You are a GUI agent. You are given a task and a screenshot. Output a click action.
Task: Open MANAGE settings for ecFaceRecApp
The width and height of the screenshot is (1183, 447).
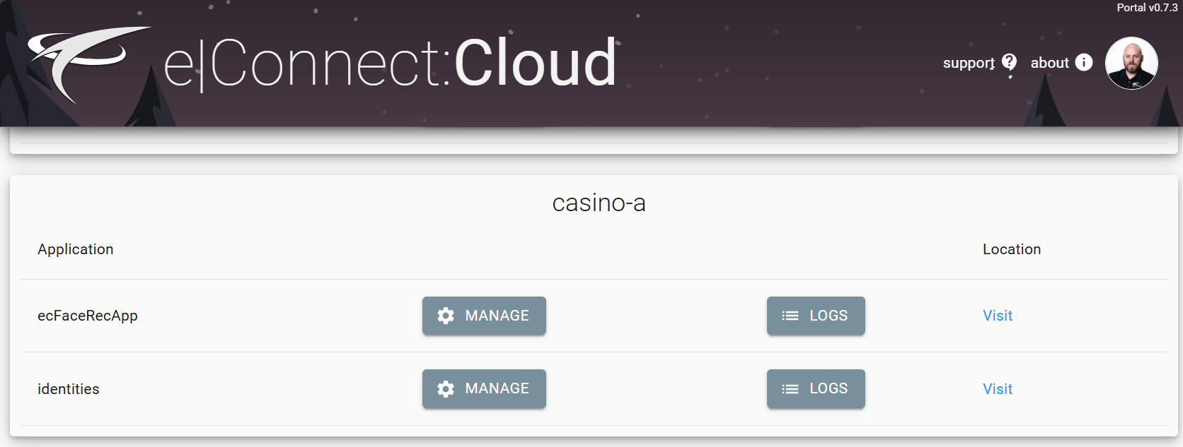pos(484,316)
